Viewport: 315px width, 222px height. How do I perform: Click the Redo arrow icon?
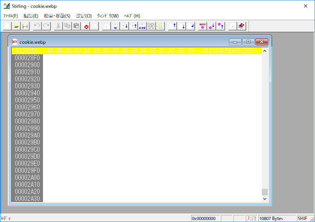tap(46, 26)
